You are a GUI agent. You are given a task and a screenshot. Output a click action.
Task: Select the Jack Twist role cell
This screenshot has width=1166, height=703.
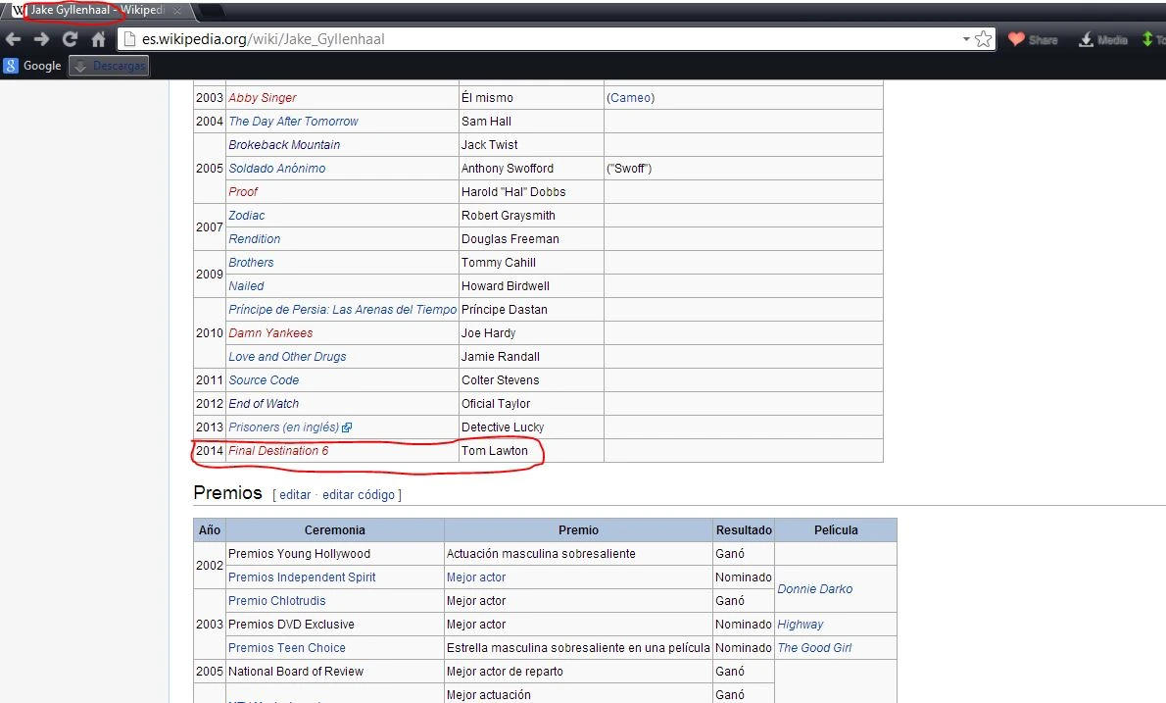click(531, 145)
